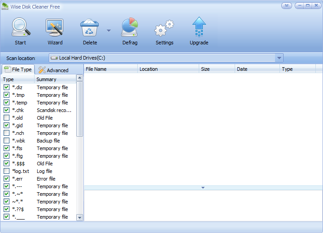Uncheck the *.chk Scandisk checkbox

pos(6,110)
